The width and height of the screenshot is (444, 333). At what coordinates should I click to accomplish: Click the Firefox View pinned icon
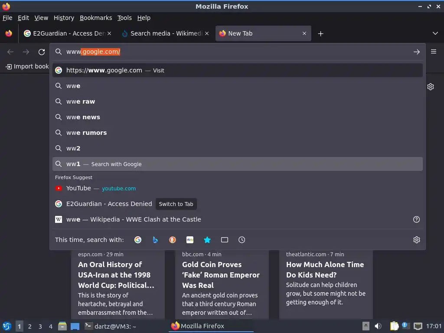(9, 33)
